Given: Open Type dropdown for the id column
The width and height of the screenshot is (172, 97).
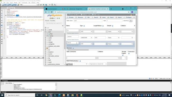Looking at the screenshot, I should point(87,32).
